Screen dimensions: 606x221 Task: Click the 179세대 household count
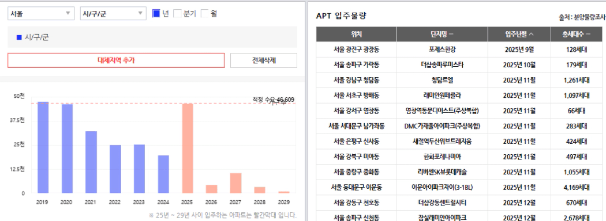[x=577, y=65]
